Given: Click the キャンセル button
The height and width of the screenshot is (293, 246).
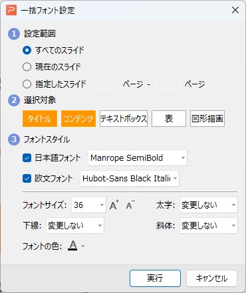Looking at the screenshot, I should 212,278.
